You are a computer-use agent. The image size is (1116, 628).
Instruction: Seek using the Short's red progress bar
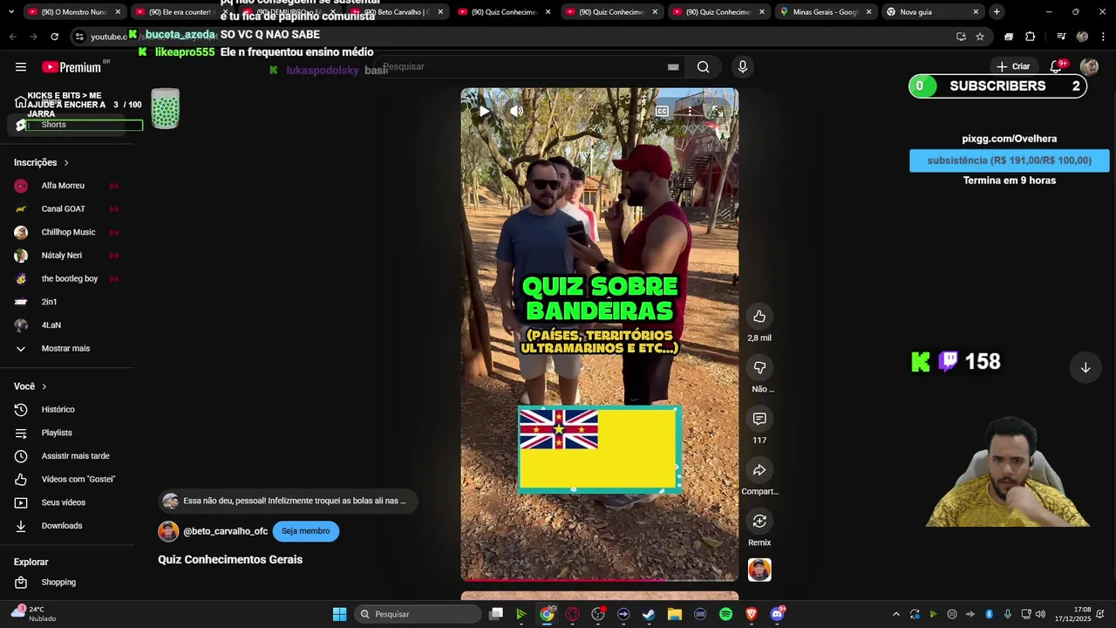[x=600, y=579]
